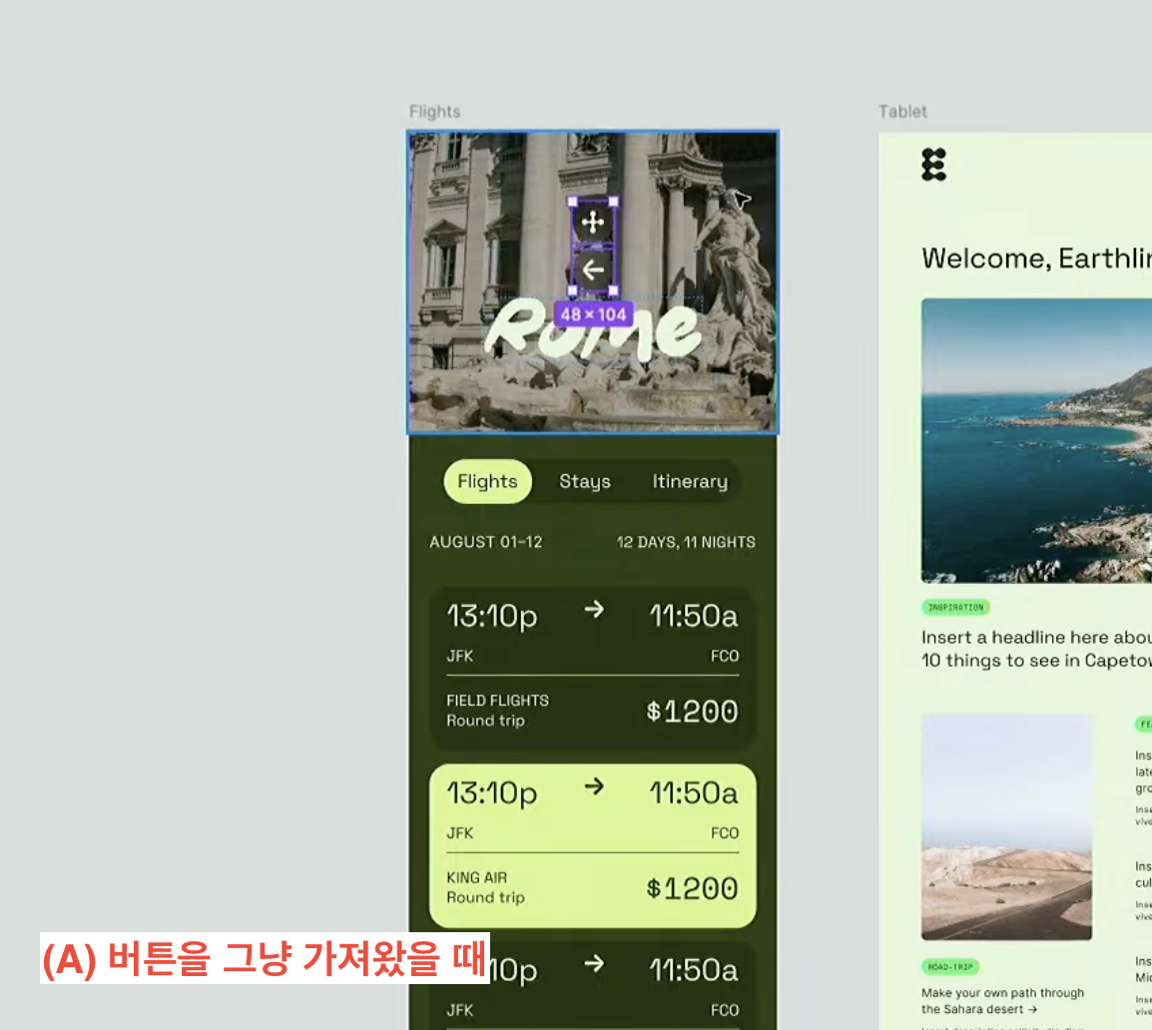Select the Flights frame label
The width and height of the screenshot is (1152, 1030).
[435, 112]
